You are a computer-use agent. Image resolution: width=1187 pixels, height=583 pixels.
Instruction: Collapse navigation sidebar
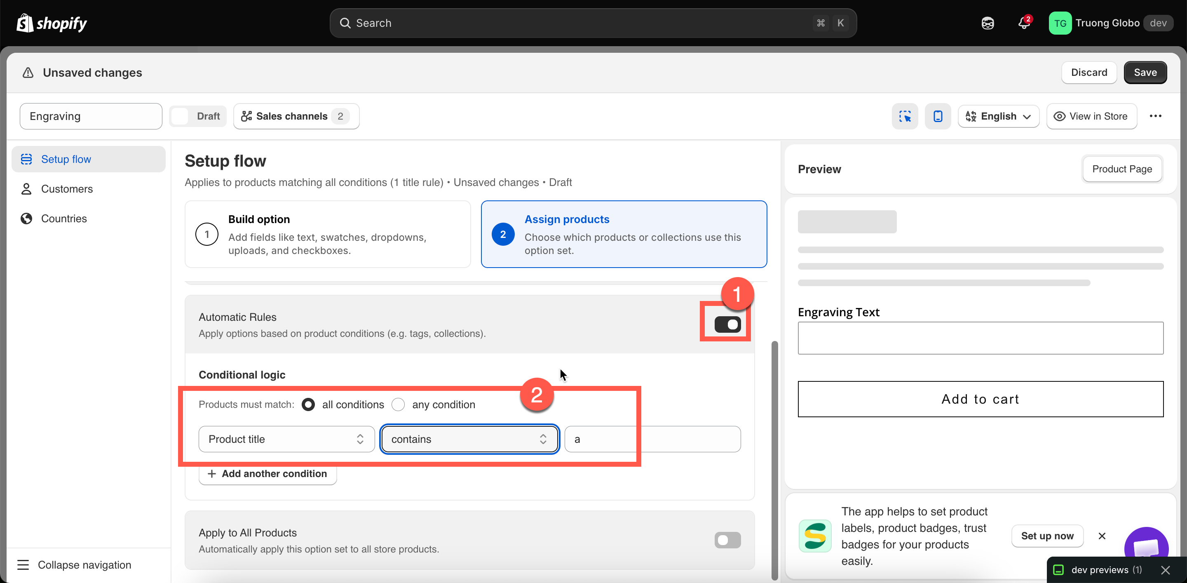point(75,564)
